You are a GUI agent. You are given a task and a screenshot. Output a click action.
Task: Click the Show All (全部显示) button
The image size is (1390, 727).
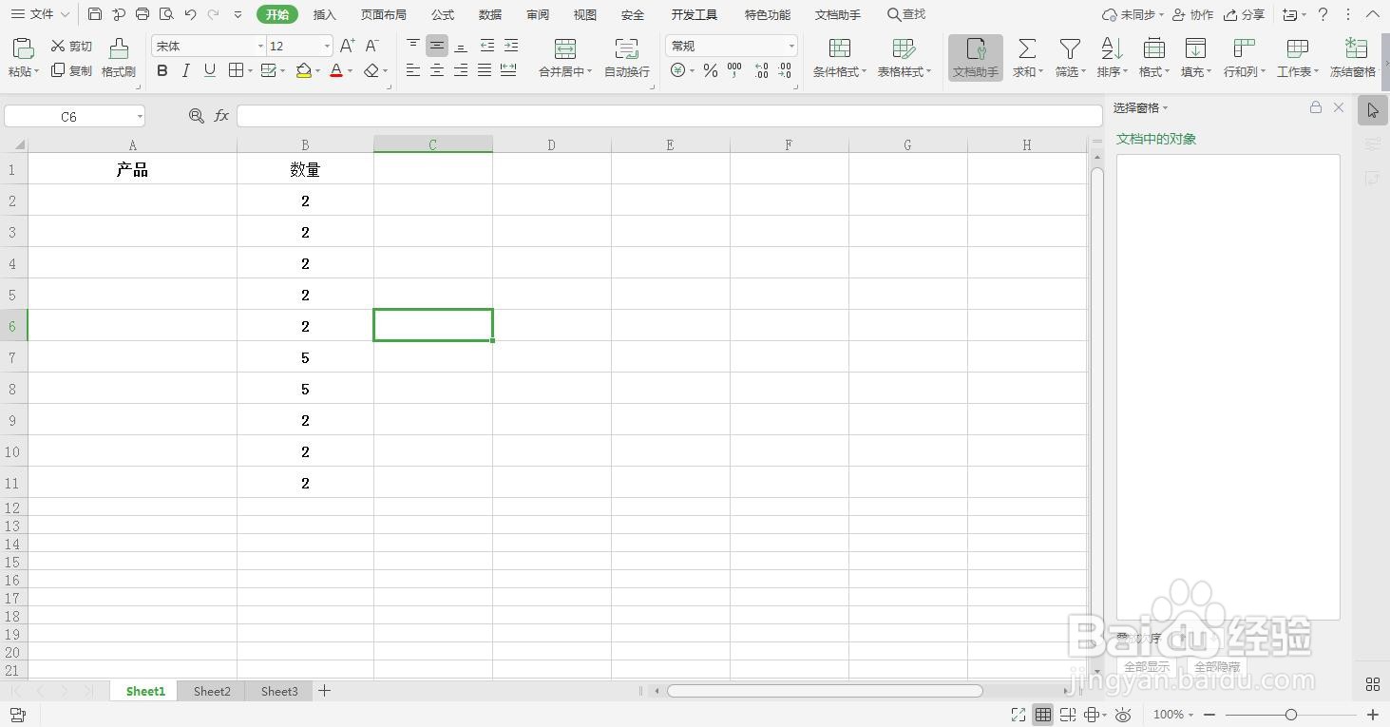click(1148, 667)
